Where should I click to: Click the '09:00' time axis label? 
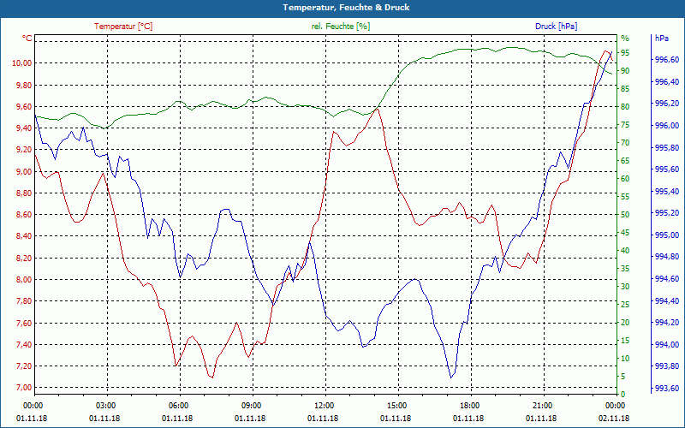[x=251, y=405]
